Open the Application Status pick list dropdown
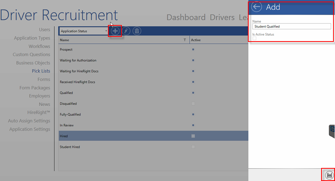This screenshot has width=335, height=181. pyautogui.click(x=84, y=31)
